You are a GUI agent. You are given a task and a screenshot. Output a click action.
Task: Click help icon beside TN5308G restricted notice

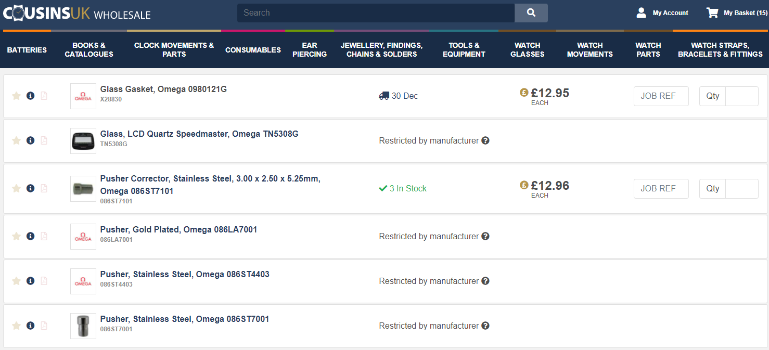click(x=485, y=140)
